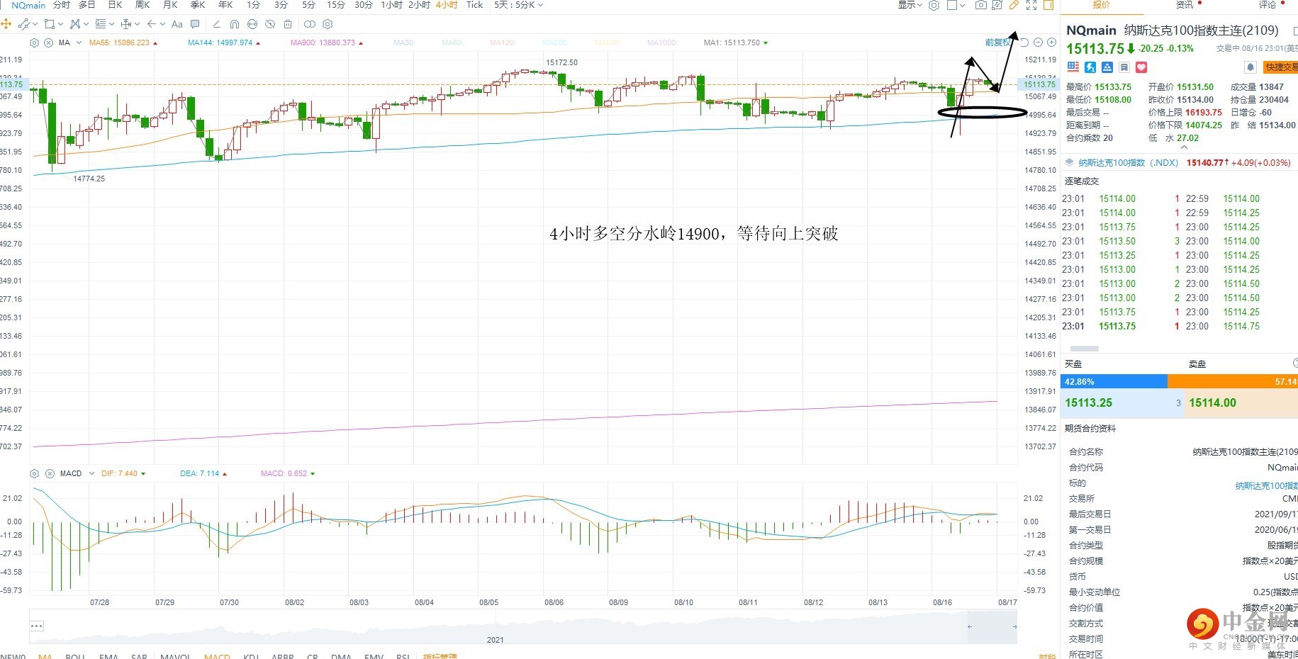The image size is (1298, 659).
Task: Toggle fullscreen chart mode
Action: pos(1031,5)
